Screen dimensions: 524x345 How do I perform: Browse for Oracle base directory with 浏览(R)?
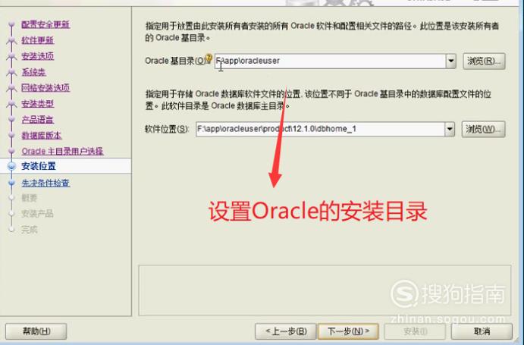click(484, 61)
